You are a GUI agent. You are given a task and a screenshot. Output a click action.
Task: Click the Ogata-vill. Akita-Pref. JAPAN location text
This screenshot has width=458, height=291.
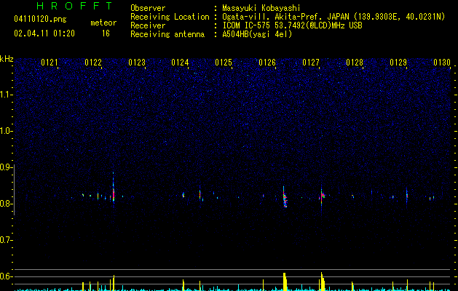point(333,17)
